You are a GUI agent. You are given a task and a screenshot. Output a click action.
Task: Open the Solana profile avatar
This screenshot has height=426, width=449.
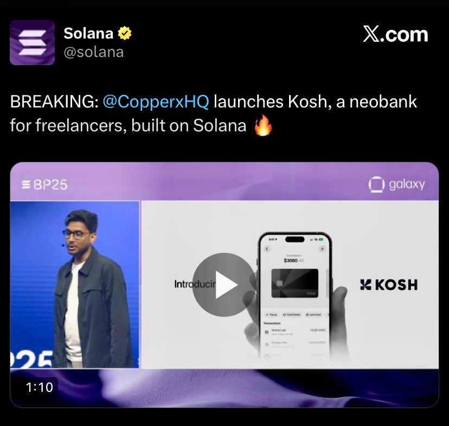point(32,43)
